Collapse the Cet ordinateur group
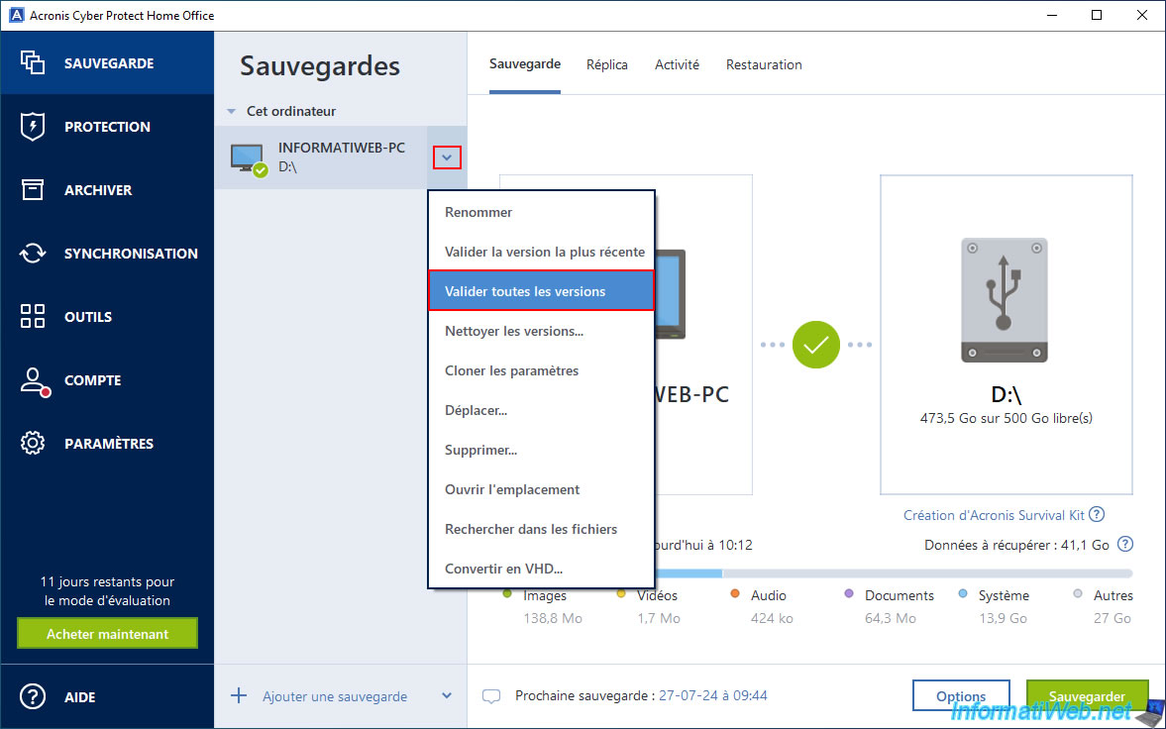Screen dimensions: 1166x729 coord(231,112)
